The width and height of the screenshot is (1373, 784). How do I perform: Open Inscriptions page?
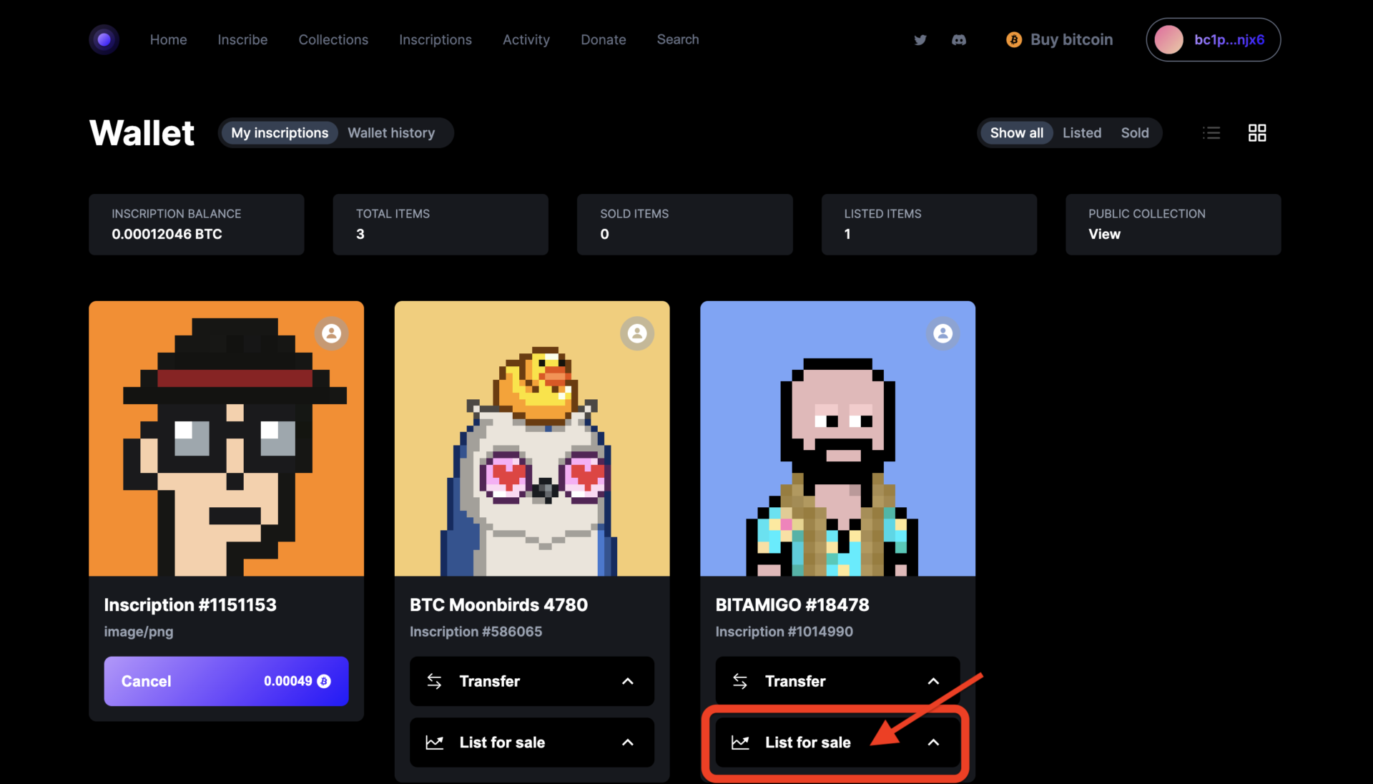point(435,40)
